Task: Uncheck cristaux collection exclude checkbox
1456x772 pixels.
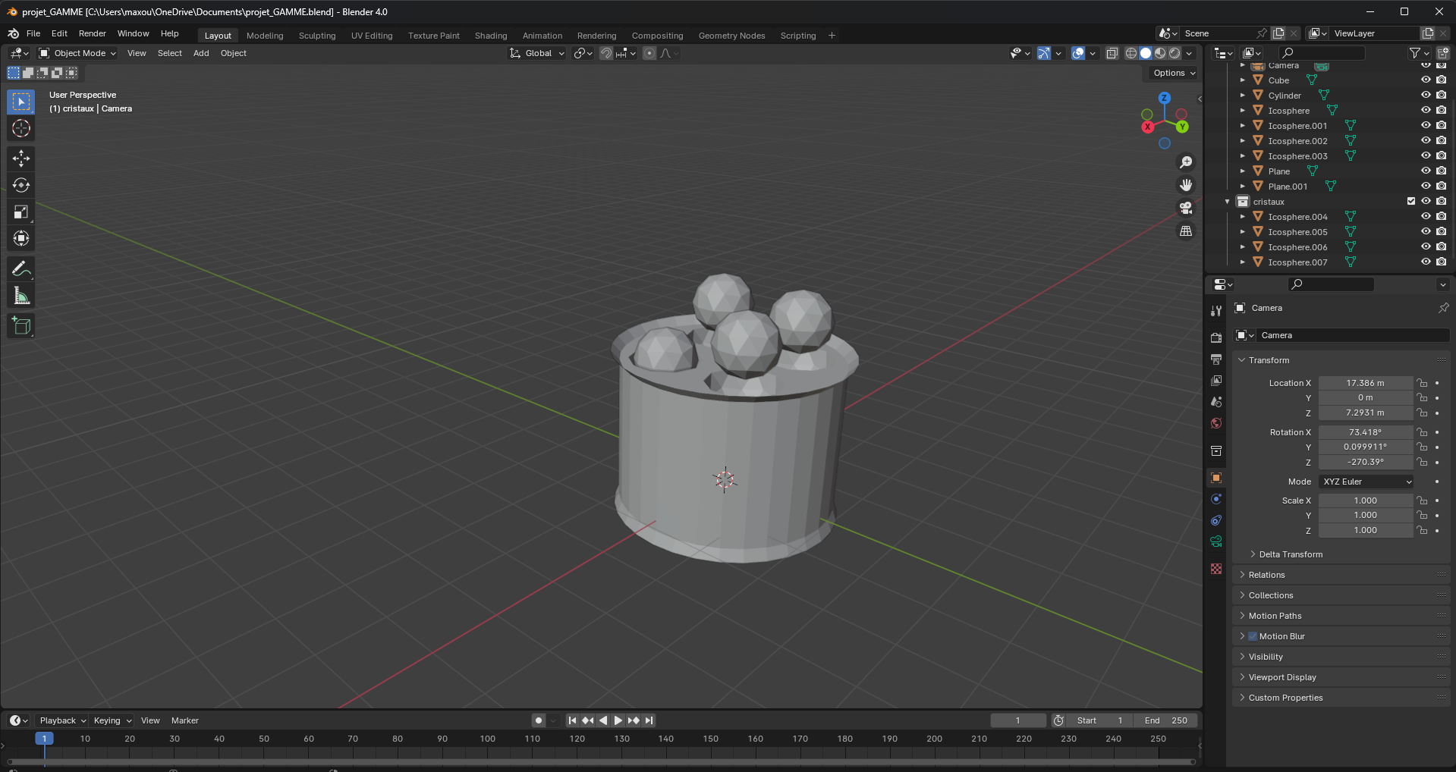Action: [x=1411, y=201]
